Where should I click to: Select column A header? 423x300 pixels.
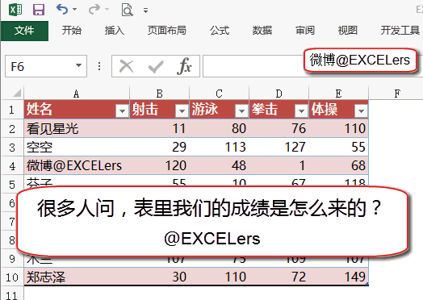point(77,94)
